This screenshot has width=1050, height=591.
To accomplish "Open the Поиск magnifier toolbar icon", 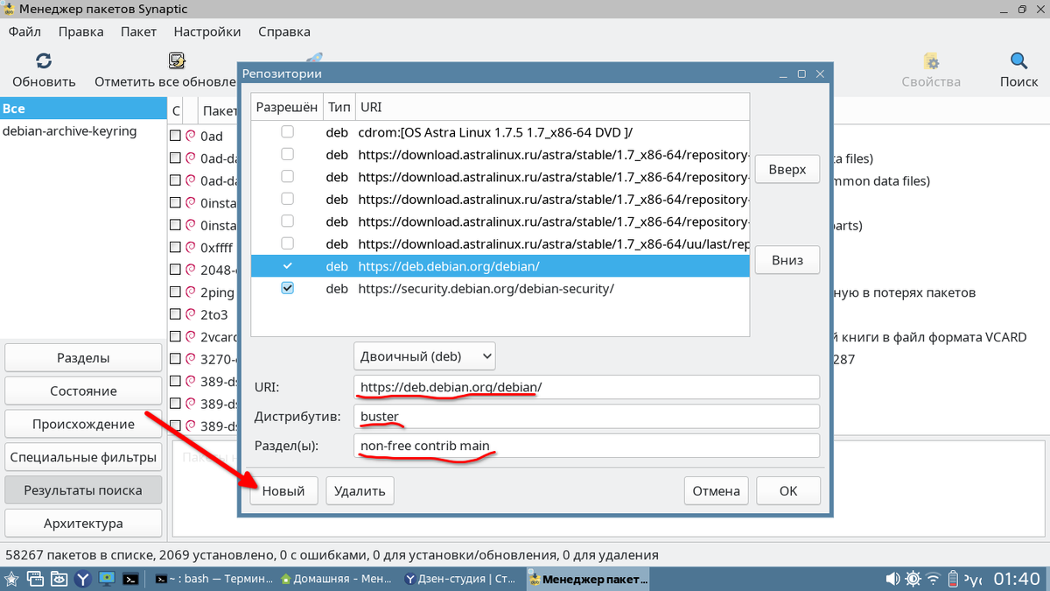I will 1018,61.
